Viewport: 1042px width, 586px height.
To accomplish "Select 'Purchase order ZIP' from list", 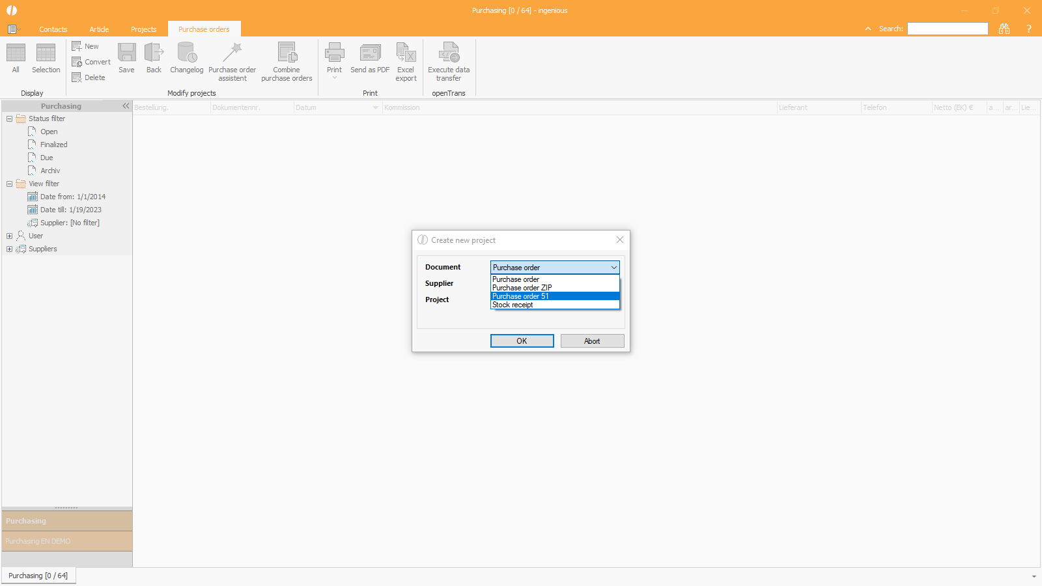I will click(x=522, y=288).
